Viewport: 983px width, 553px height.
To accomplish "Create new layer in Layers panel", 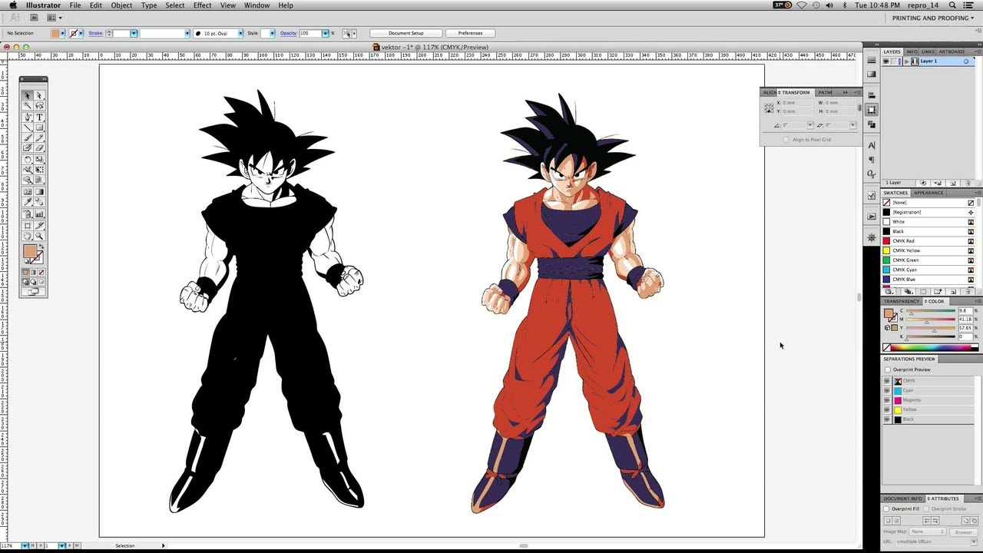I will point(952,183).
